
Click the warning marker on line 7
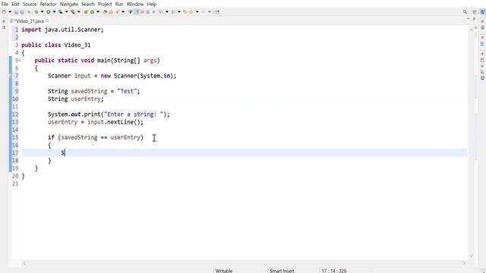click(x=11, y=76)
